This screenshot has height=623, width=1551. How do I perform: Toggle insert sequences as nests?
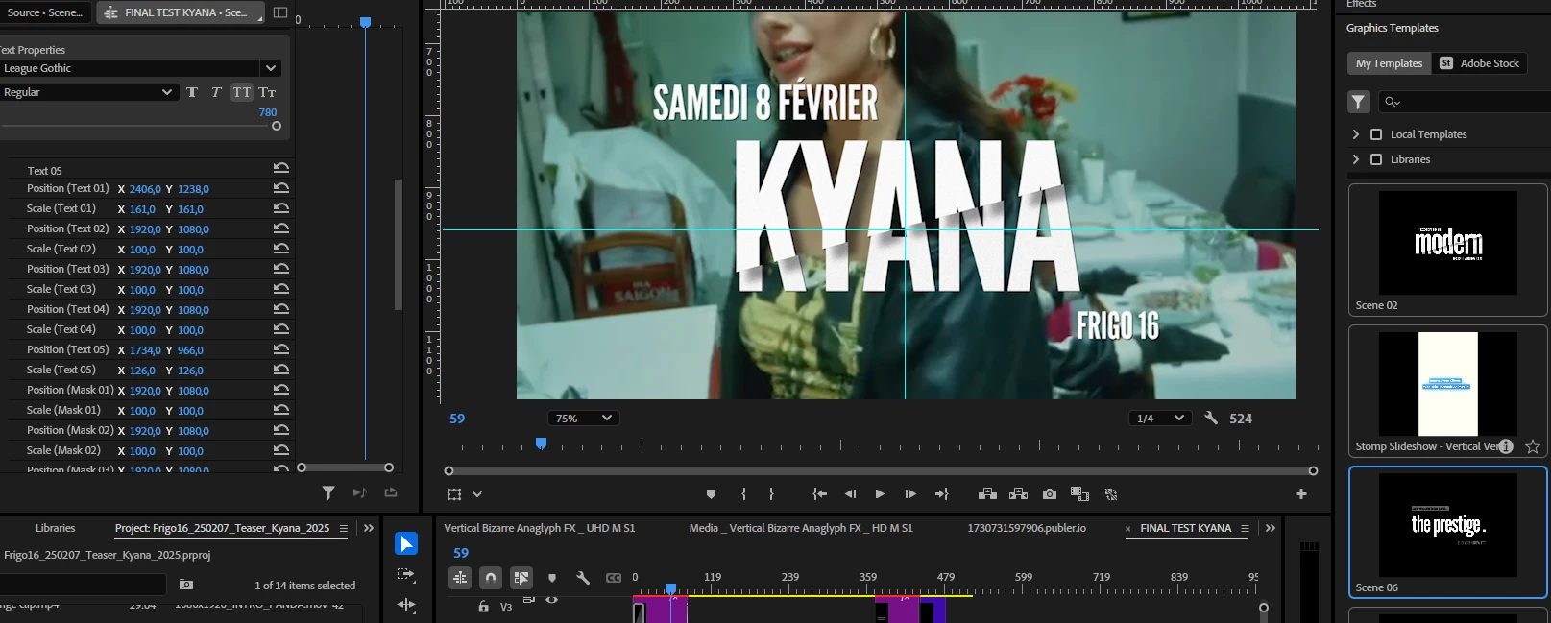click(460, 578)
